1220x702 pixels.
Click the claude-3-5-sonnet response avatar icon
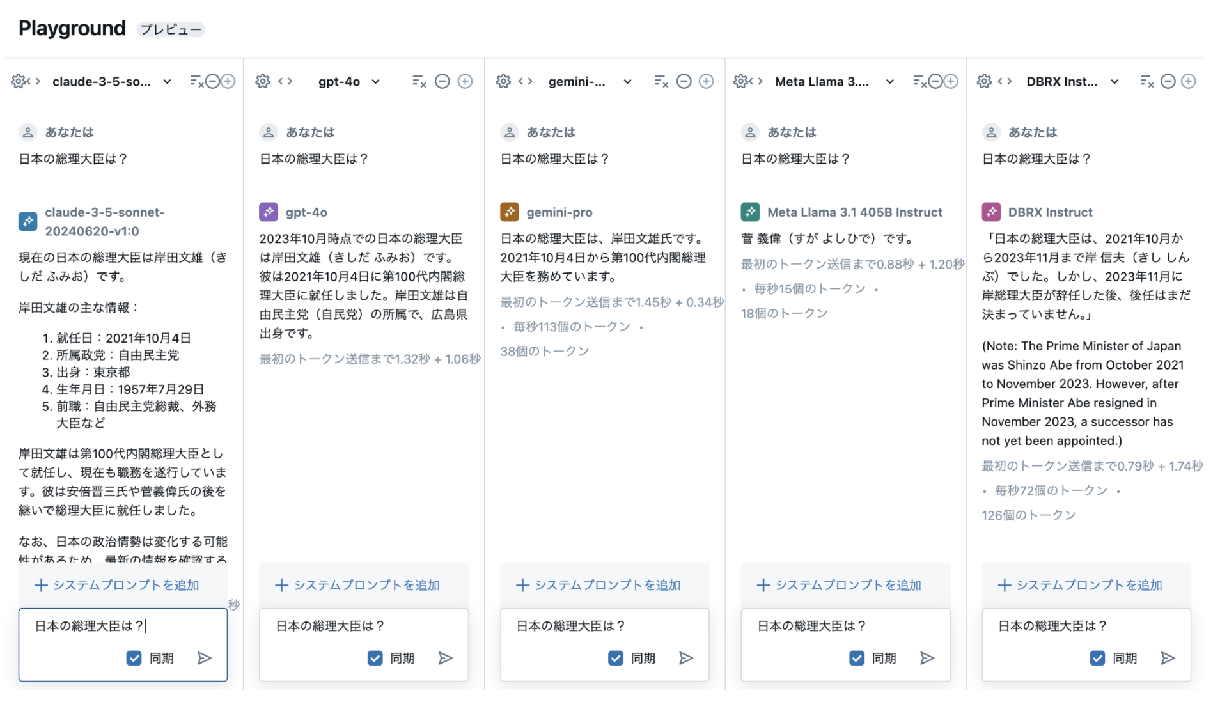pyautogui.click(x=27, y=221)
